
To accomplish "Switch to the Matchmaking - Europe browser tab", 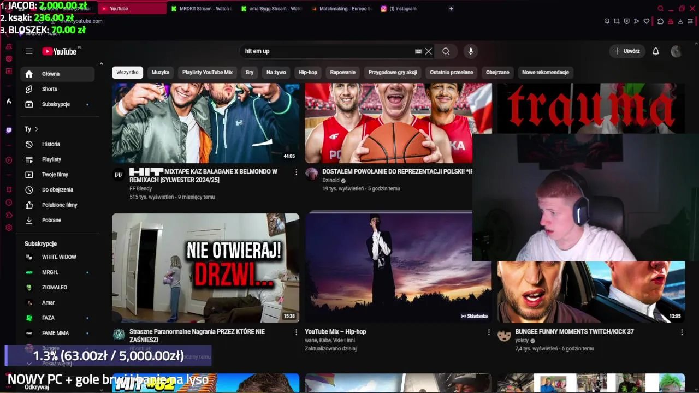I will tap(340, 9).
